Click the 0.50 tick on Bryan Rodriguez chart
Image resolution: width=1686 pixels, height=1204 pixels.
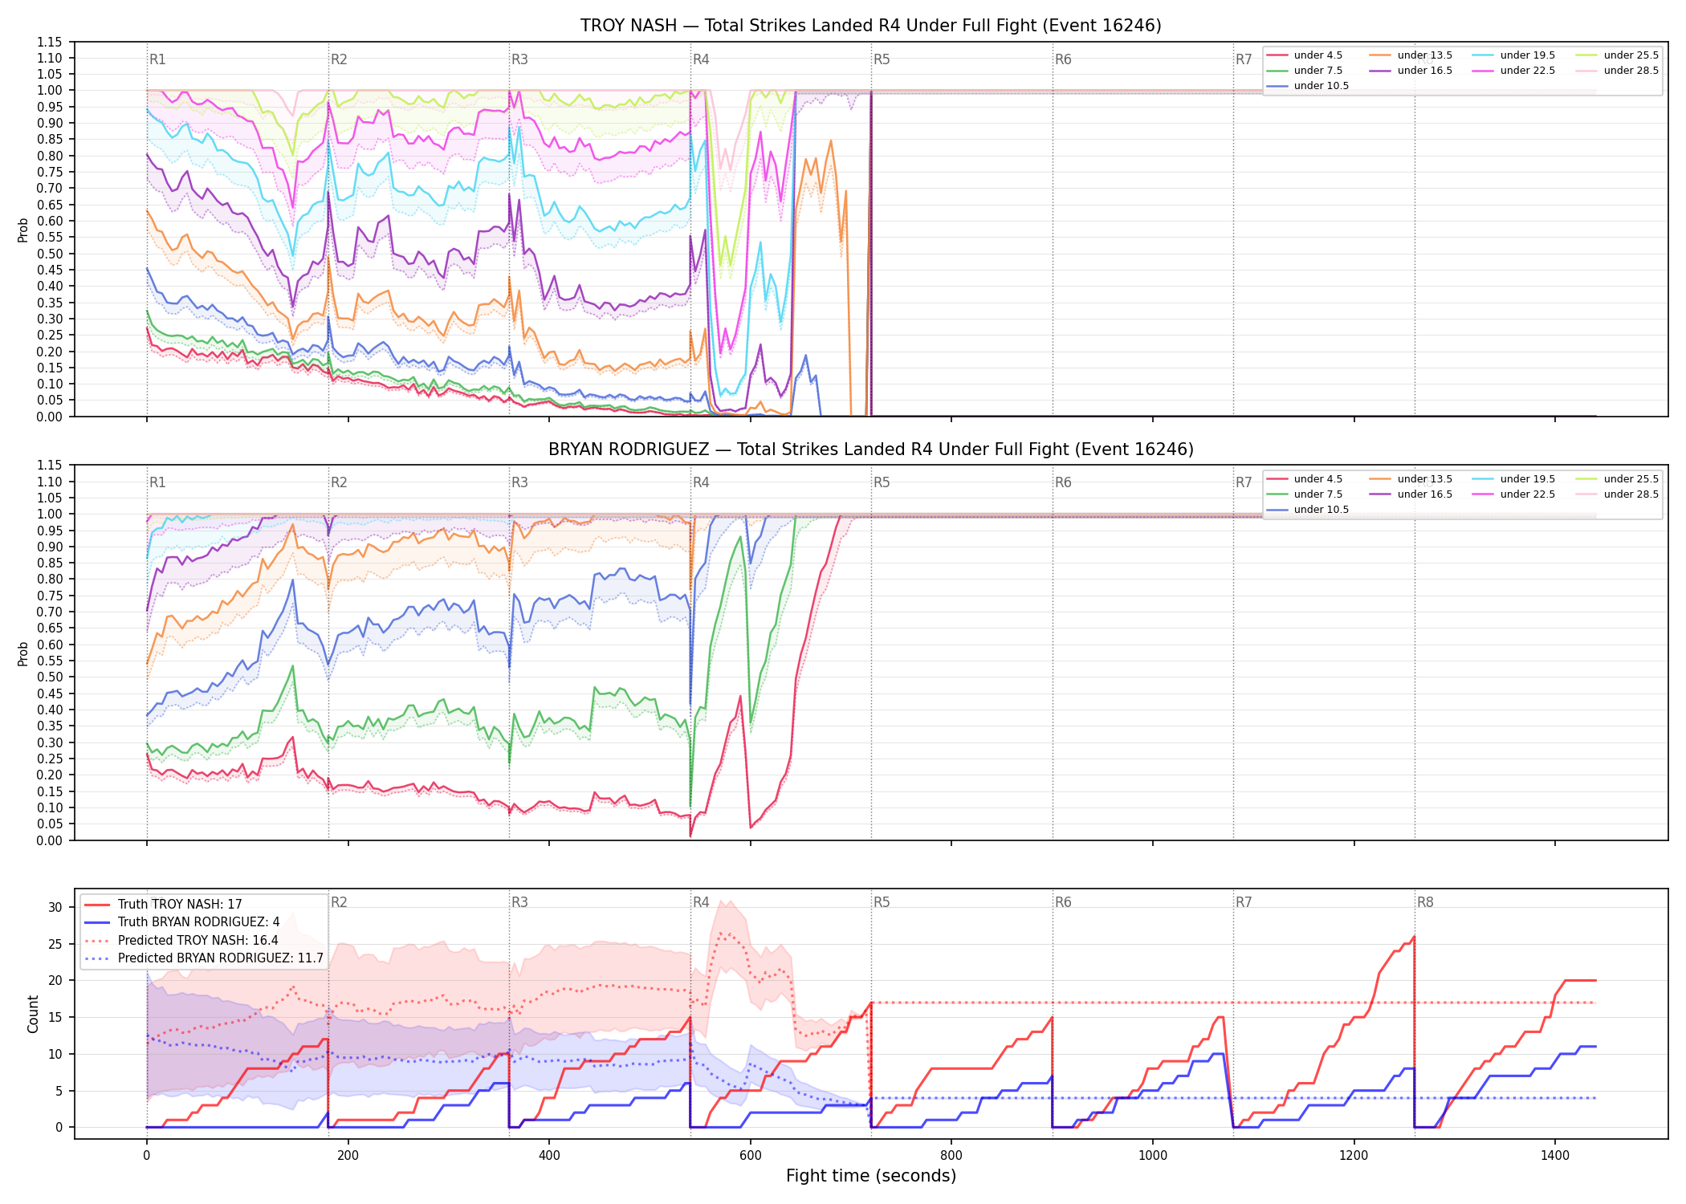(49, 677)
